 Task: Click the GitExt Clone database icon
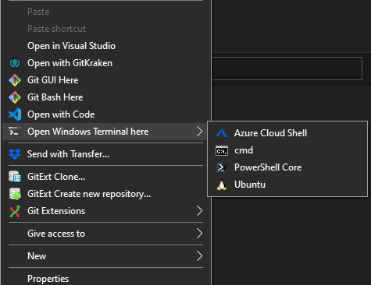click(x=15, y=177)
